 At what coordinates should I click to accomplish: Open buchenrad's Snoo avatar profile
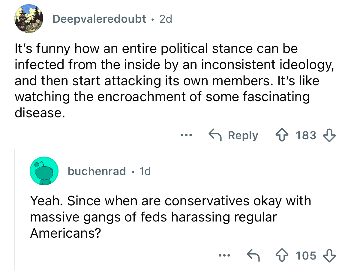[x=43, y=171]
